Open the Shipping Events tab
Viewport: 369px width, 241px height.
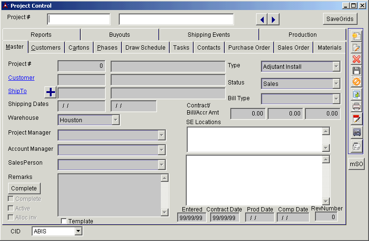tap(209, 35)
